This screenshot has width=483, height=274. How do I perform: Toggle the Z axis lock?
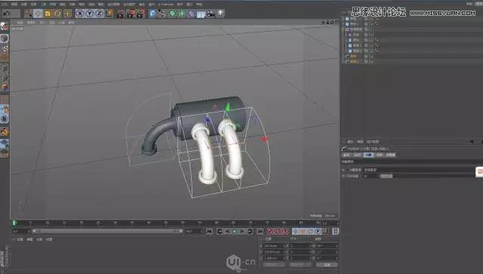click(x=99, y=14)
